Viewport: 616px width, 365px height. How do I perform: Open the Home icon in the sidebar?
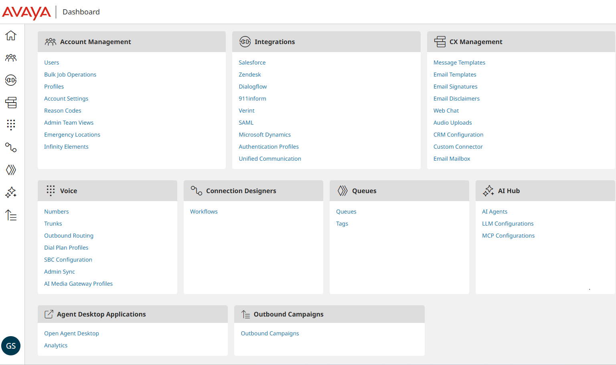[11, 36]
